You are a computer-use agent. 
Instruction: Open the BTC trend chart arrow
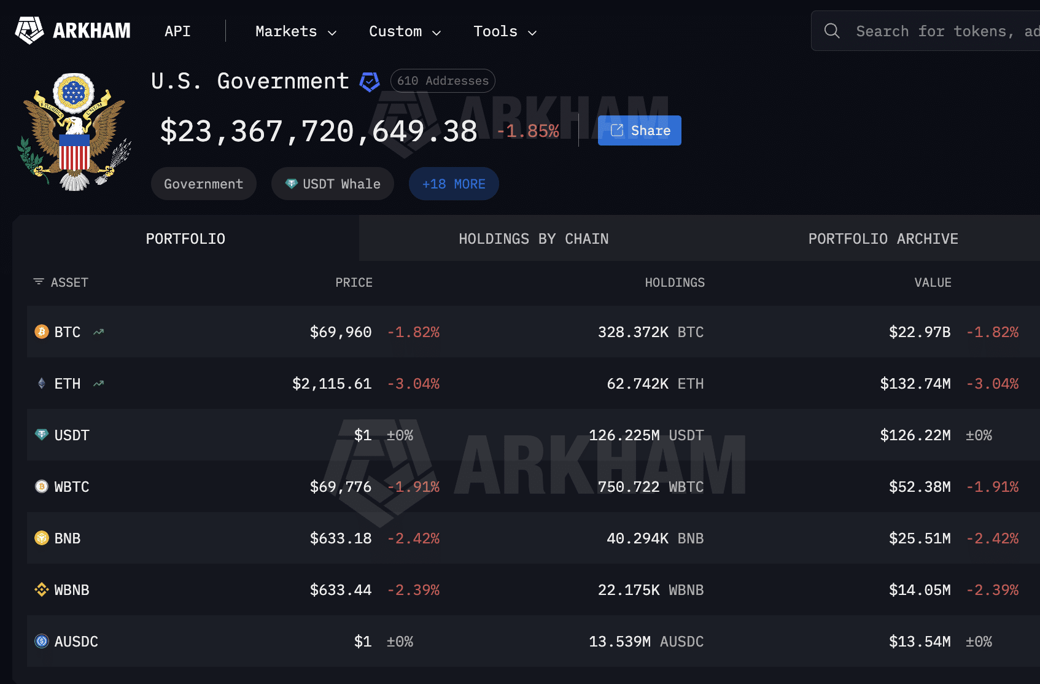pos(98,332)
